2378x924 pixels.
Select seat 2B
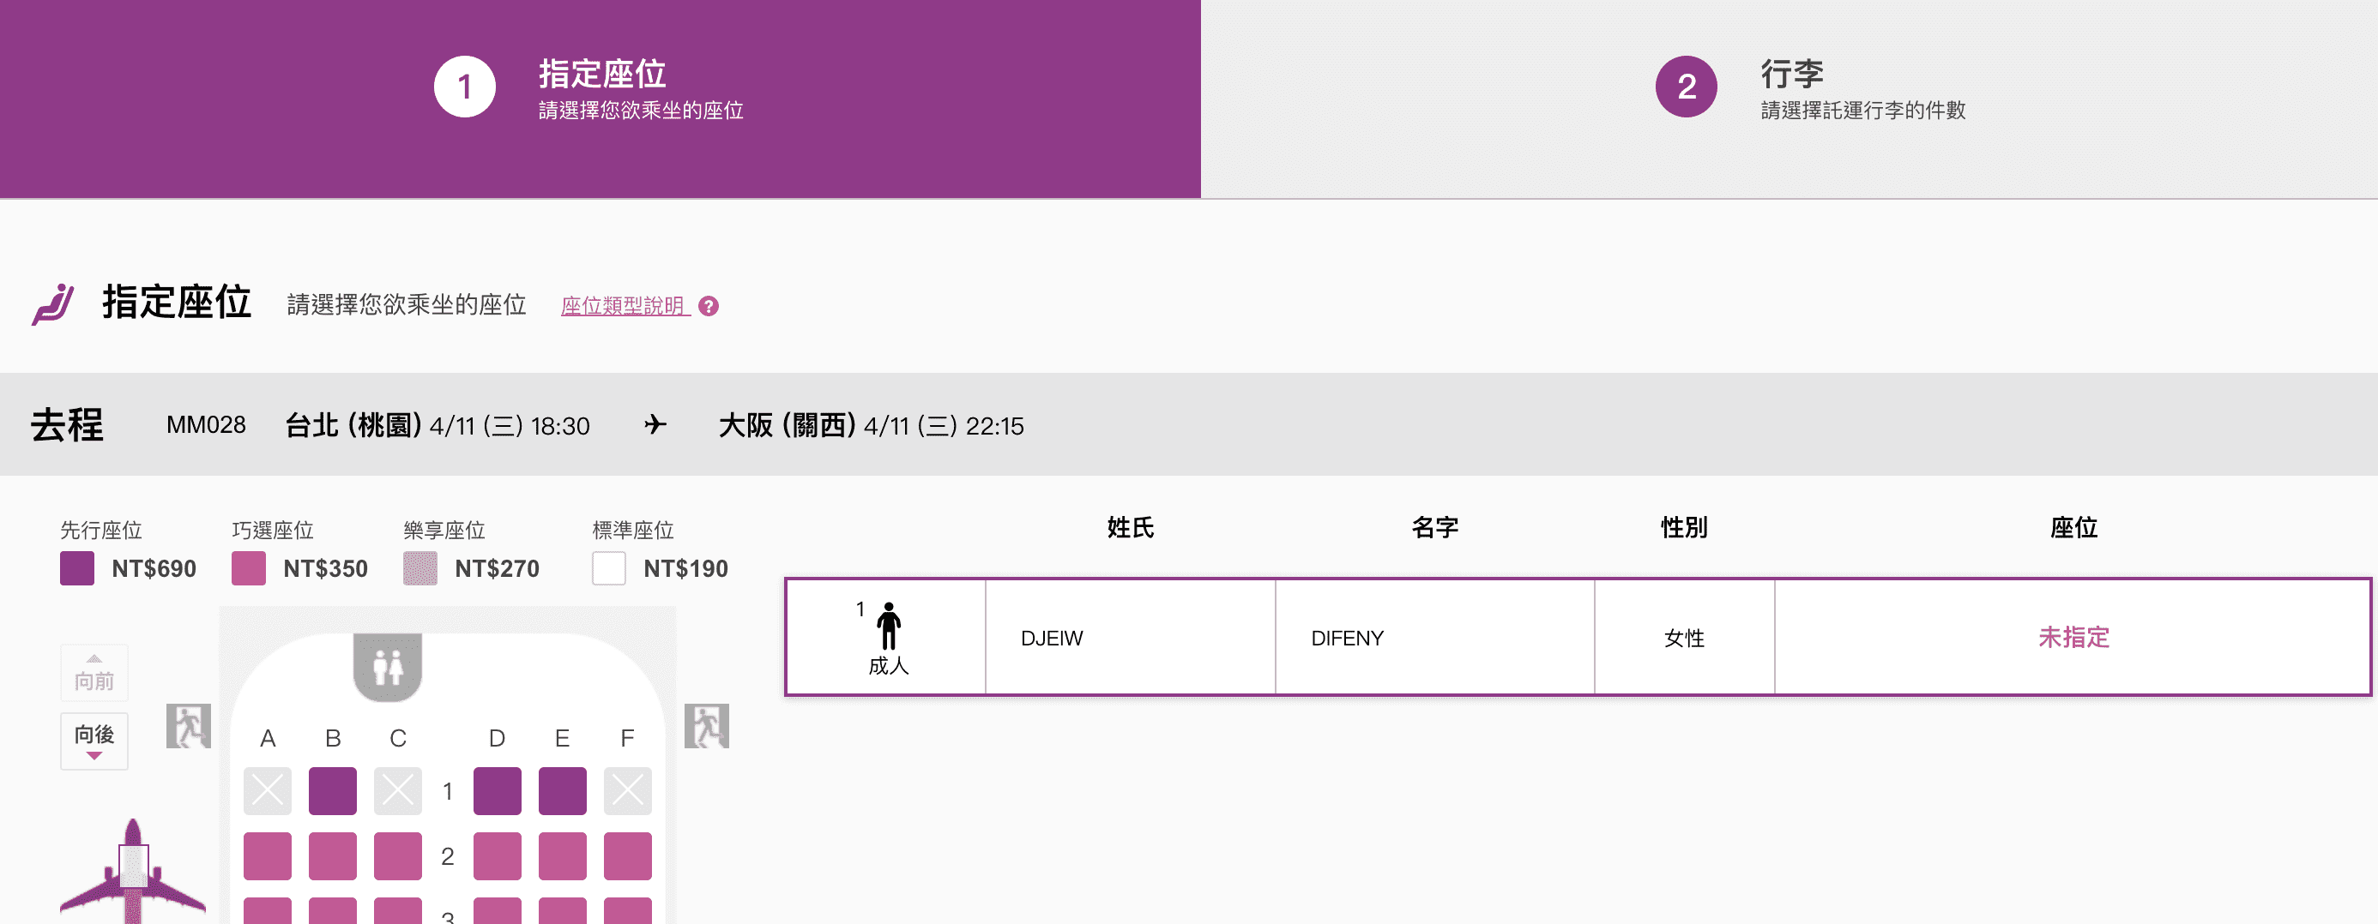(x=332, y=856)
